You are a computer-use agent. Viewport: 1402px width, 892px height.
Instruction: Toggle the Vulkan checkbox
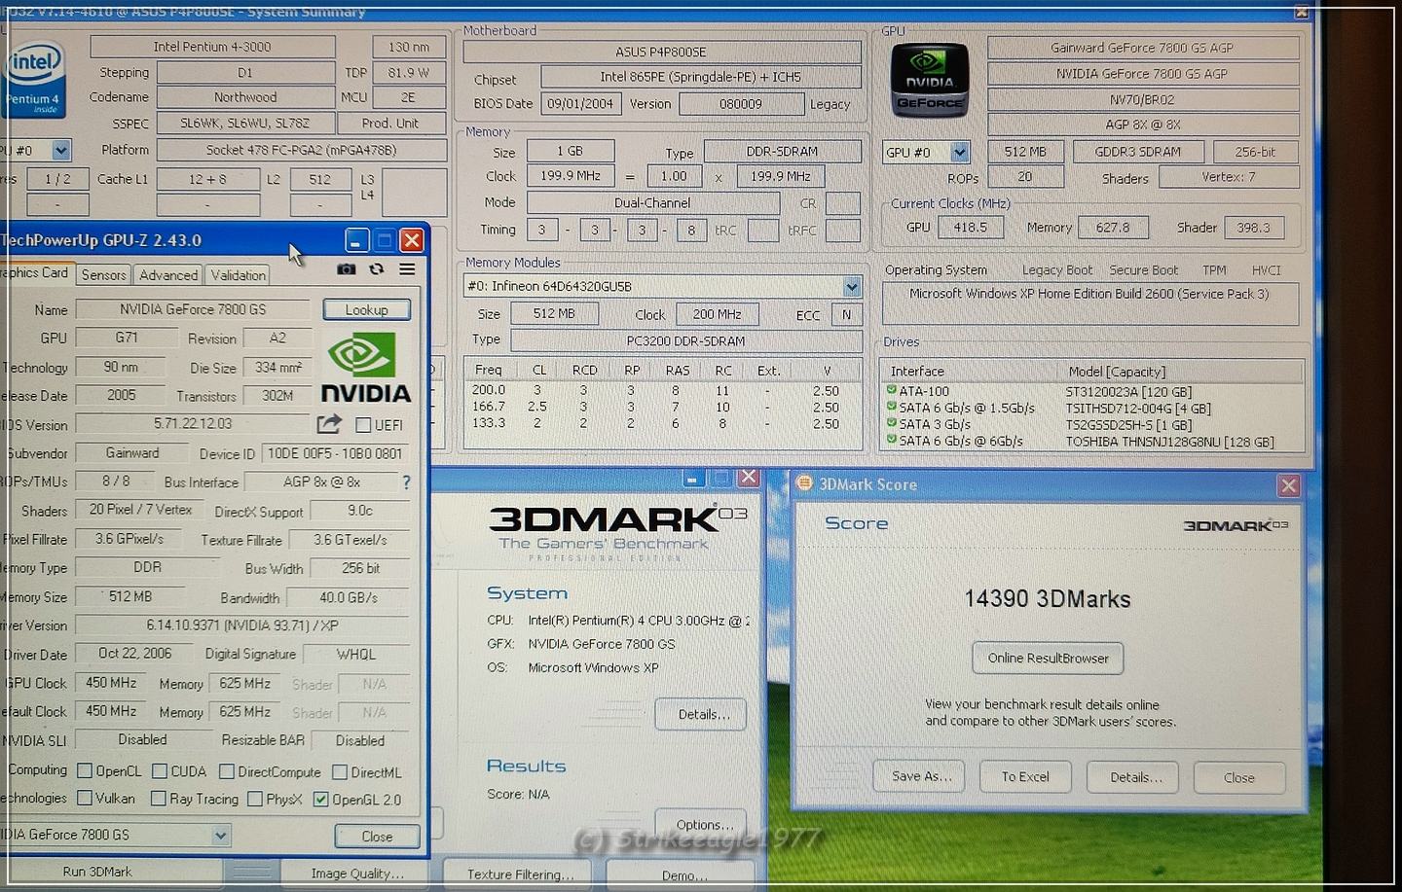[x=85, y=798]
